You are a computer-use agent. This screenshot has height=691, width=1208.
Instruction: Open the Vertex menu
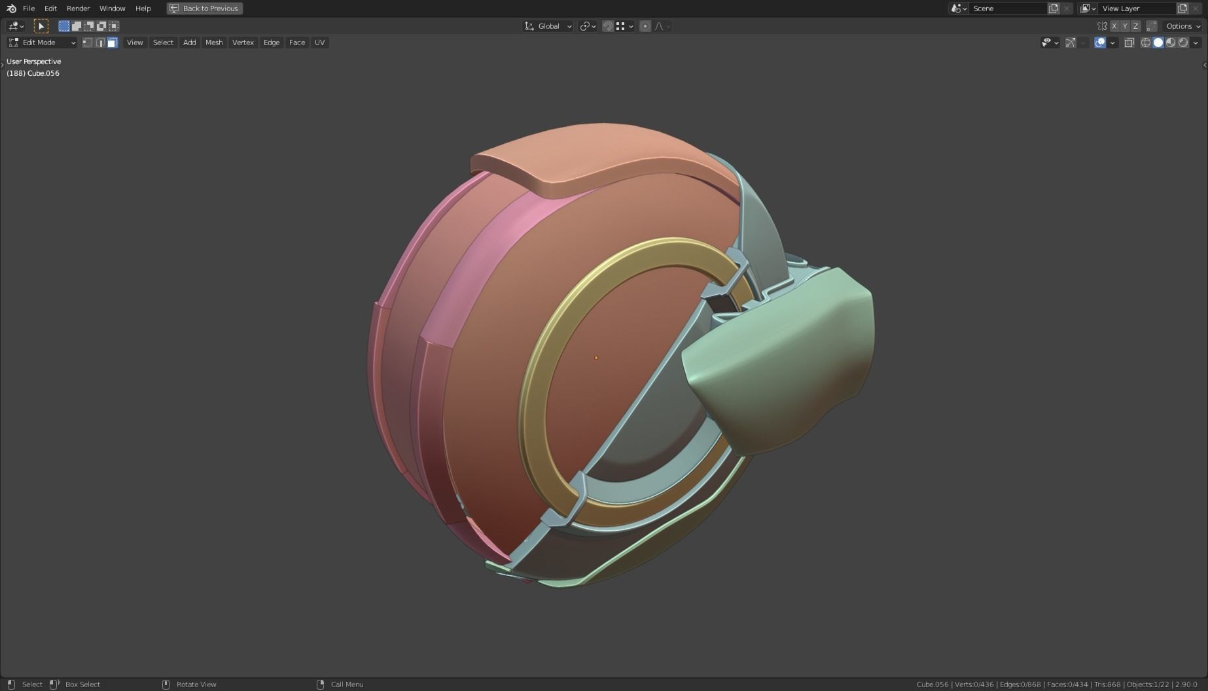pos(243,42)
